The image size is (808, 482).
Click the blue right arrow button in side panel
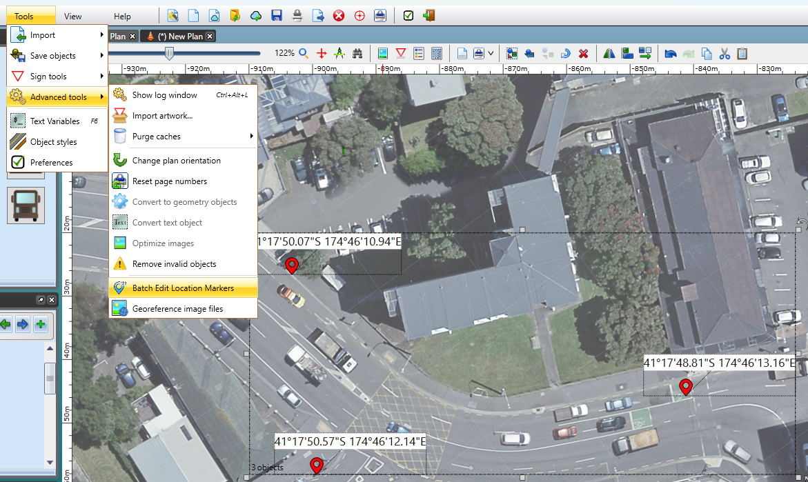tap(22, 324)
